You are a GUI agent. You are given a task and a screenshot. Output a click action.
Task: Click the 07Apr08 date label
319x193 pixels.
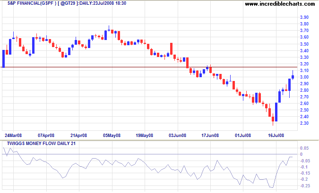point(46,136)
